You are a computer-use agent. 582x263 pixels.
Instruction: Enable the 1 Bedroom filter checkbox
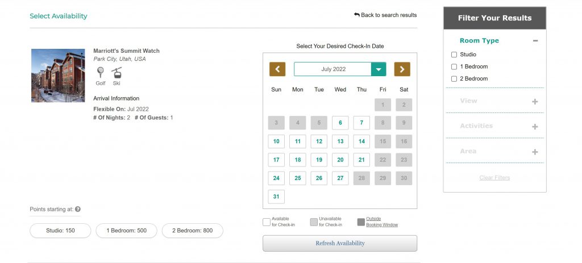454,66
